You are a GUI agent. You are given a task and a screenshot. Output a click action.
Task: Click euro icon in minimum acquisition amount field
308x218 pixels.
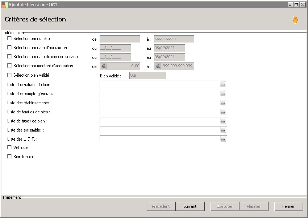[x=104, y=66]
